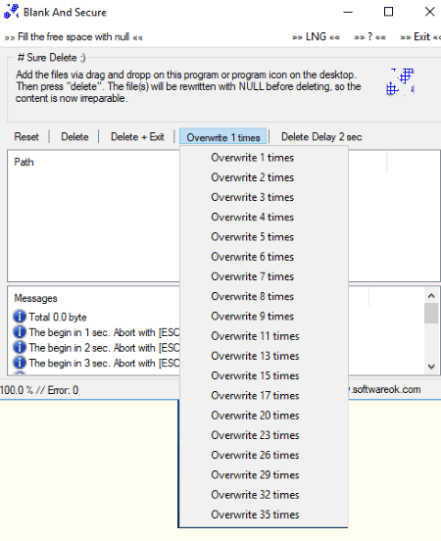Viewport: 441px width, 541px height.
Task: Click the info icon beside Total 0.0 byte
Action: [x=20, y=316]
